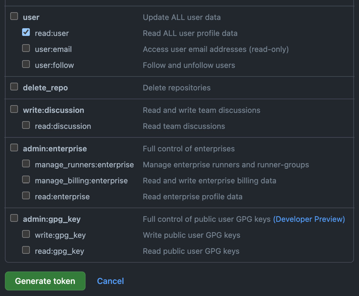Check the user:email checkbox
Image resolution: width=359 pixels, height=296 pixels.
(26, 49)
